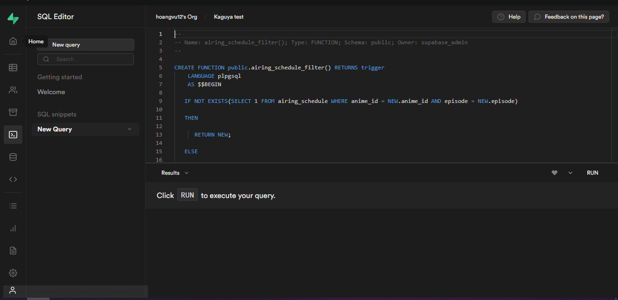Open the API Docs sidebar icon
The image size is (618, 300).
tap(13, 179)
